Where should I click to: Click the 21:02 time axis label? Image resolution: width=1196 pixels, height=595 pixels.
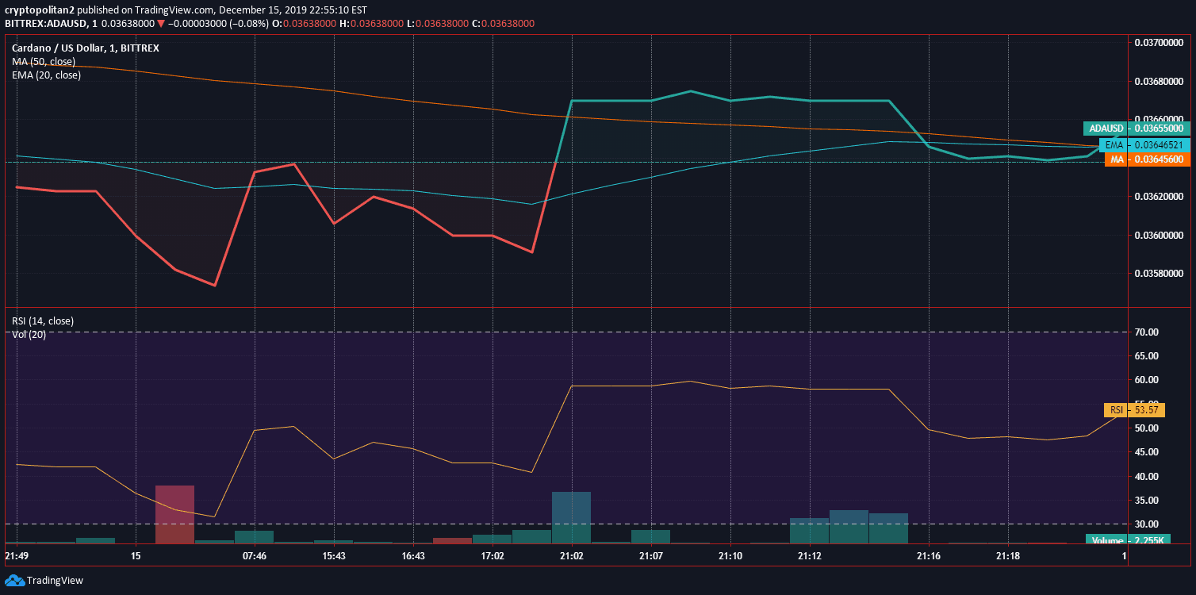(x=571, y=556)
